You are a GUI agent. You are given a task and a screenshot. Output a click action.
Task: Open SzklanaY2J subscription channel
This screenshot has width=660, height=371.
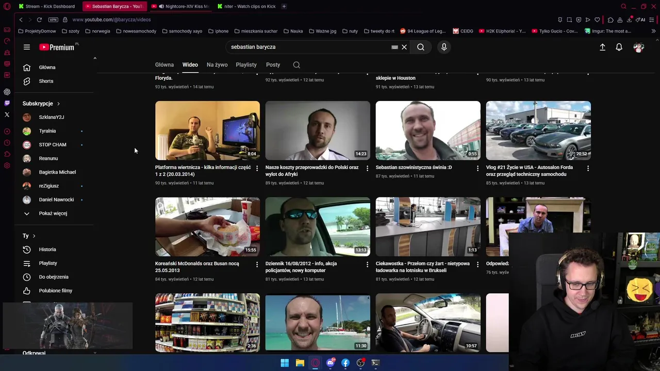[54, 117]
